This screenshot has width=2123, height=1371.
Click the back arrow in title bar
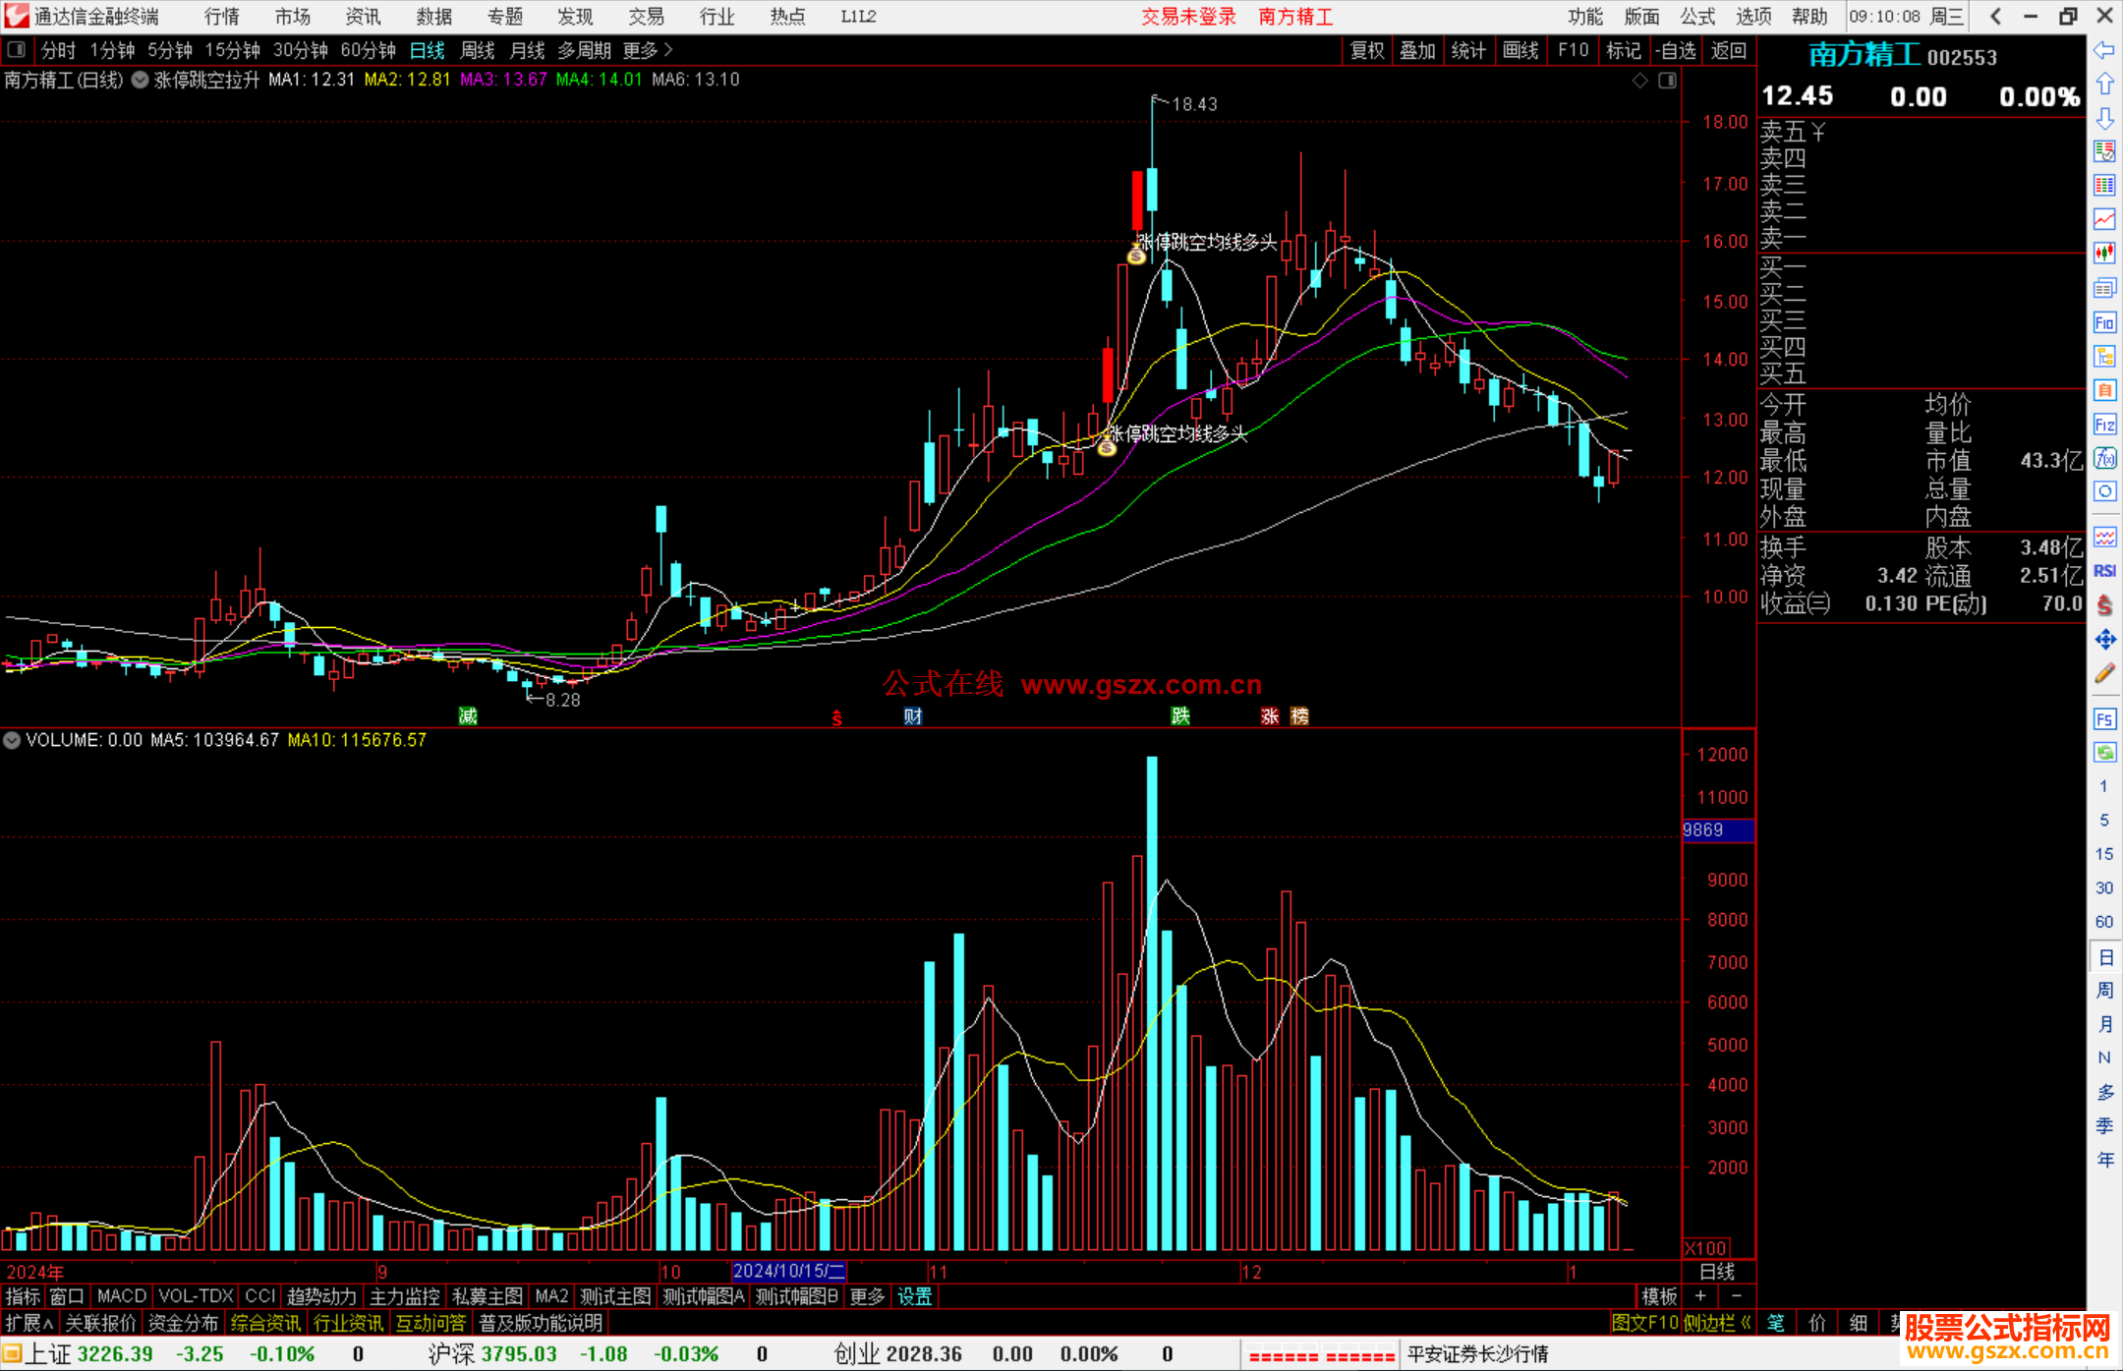click(x=1995, y=17)
